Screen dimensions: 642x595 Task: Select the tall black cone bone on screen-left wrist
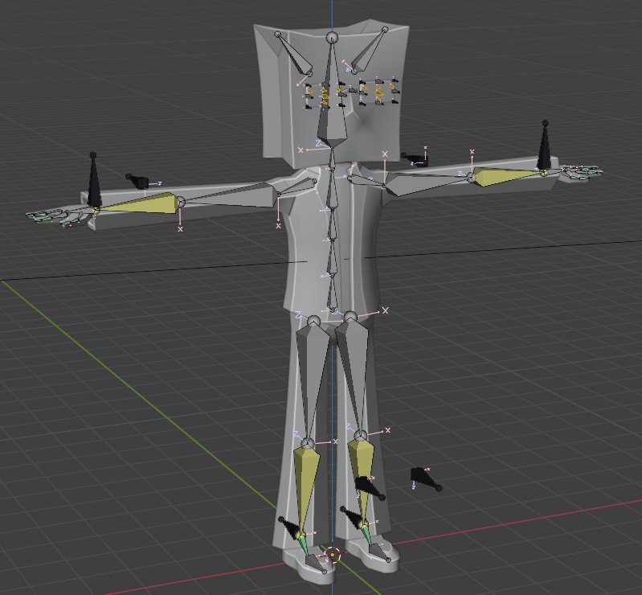point(94,182)
